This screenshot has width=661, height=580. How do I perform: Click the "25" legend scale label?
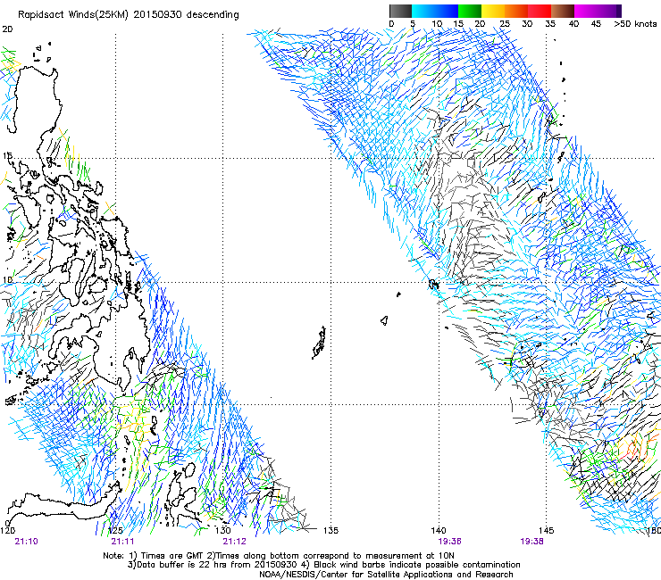504,24
